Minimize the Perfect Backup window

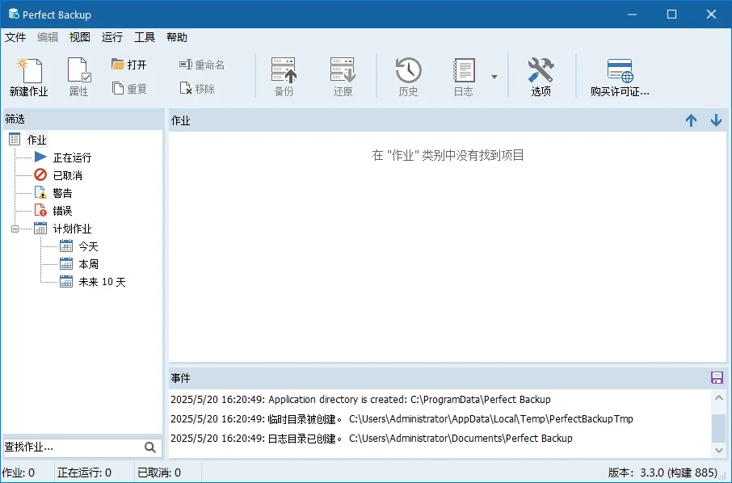632,15
